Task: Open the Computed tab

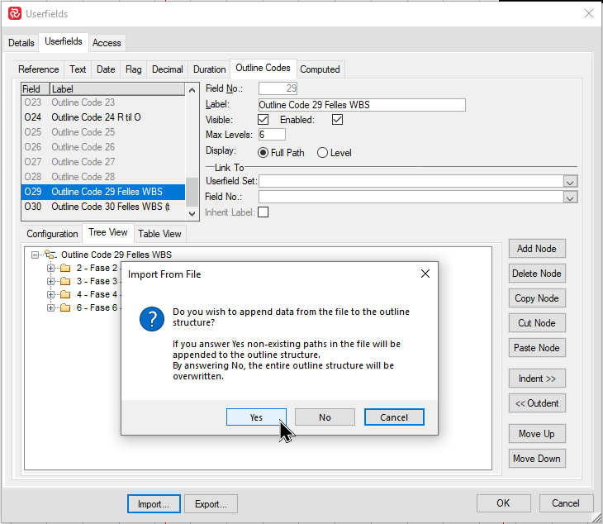Action: (x=320, y=69)
